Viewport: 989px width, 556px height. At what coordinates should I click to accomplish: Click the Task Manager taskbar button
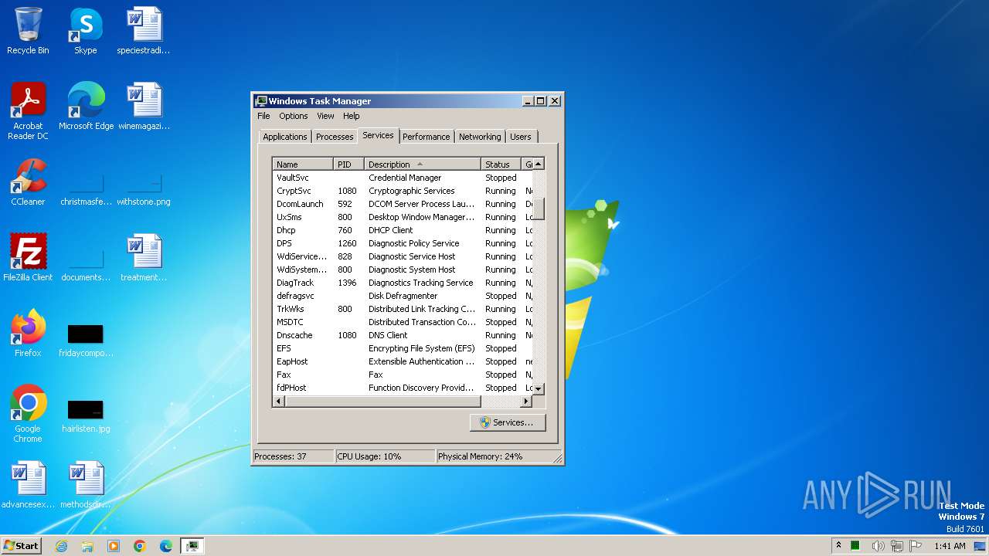pyautogui.click(x=192, y=546)
